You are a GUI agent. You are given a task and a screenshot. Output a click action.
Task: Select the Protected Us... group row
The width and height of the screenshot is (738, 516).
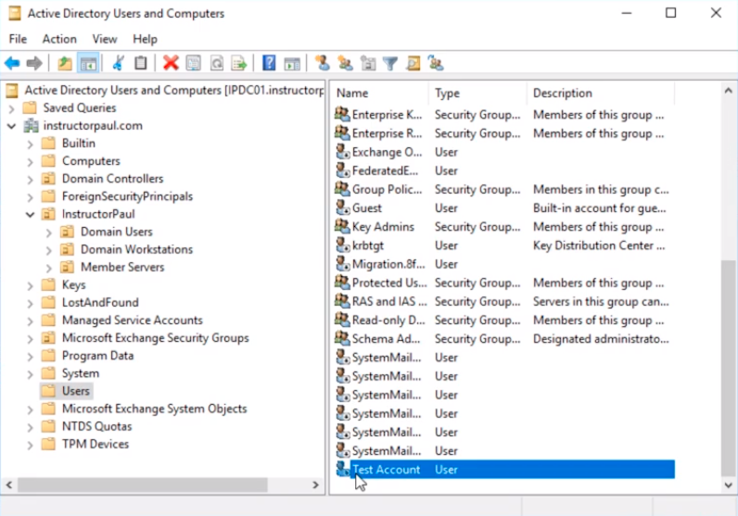pyautogui.click(x=504, y=283)
